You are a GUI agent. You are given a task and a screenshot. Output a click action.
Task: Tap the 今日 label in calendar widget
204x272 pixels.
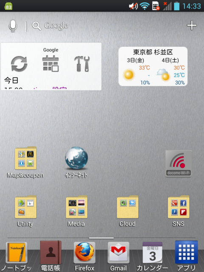11,80
